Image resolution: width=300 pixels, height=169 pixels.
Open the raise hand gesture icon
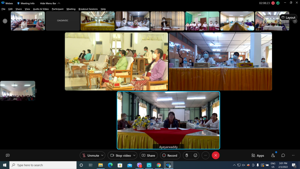(x=187, y=155)
